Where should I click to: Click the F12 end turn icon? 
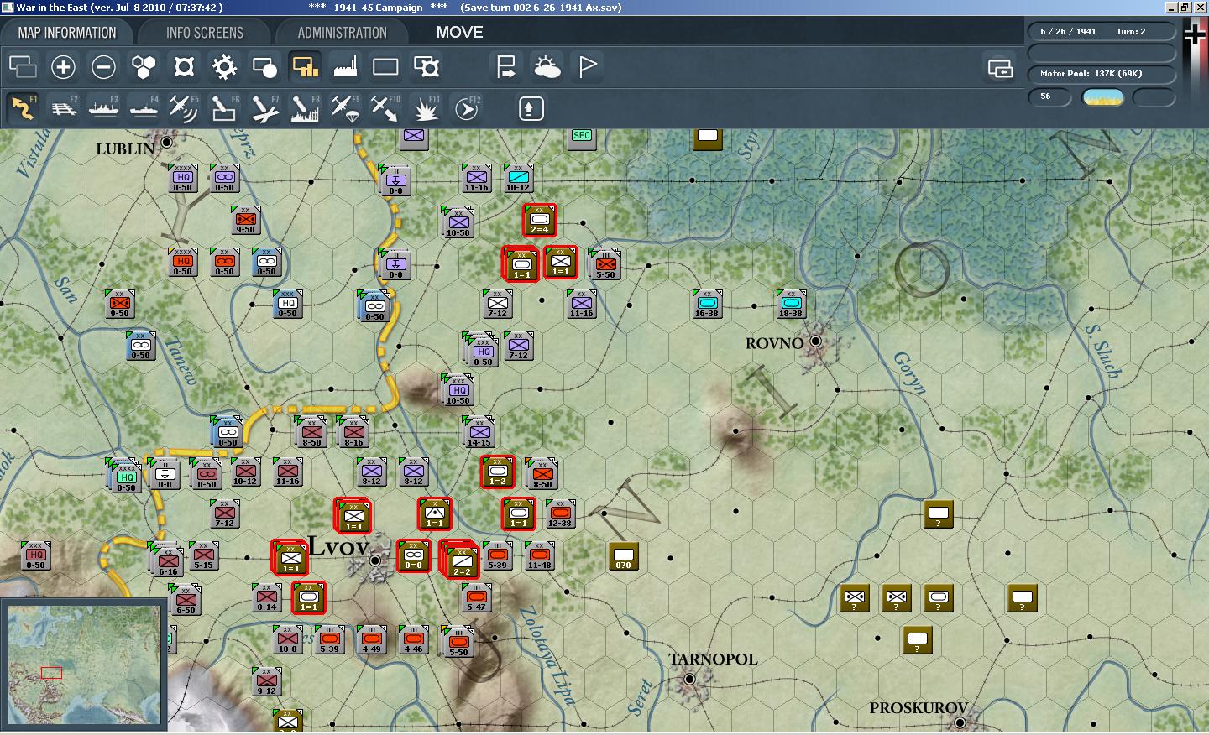point(466,108)
